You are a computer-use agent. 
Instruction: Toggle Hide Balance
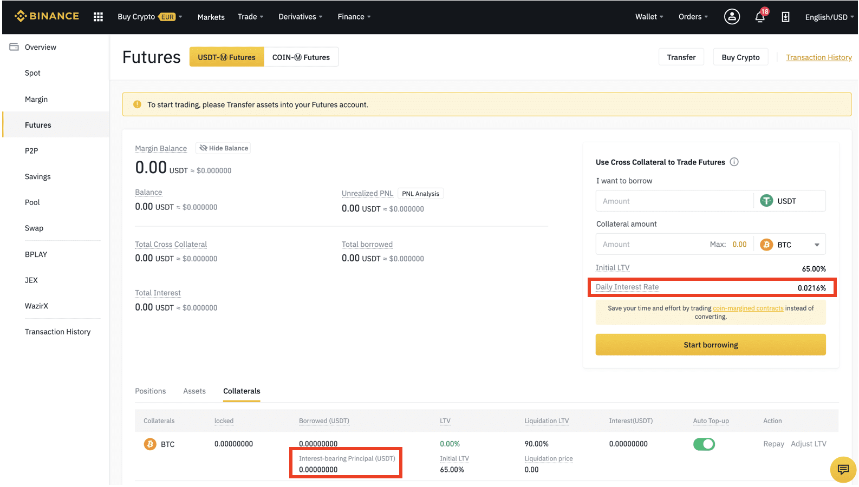pos(223,148)
